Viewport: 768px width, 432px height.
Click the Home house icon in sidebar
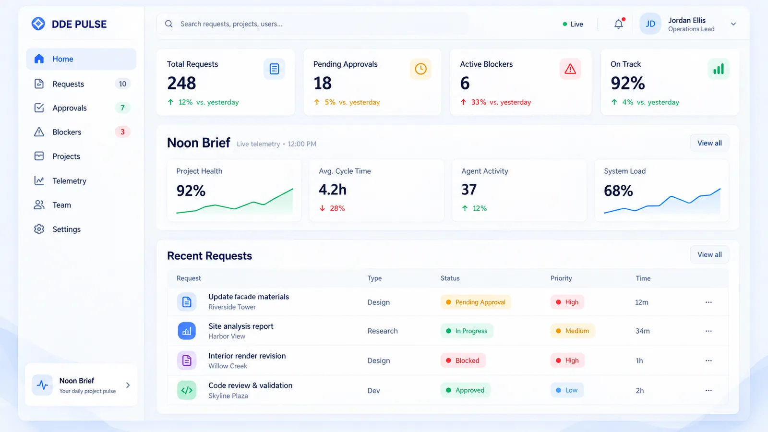click(39, 59)
